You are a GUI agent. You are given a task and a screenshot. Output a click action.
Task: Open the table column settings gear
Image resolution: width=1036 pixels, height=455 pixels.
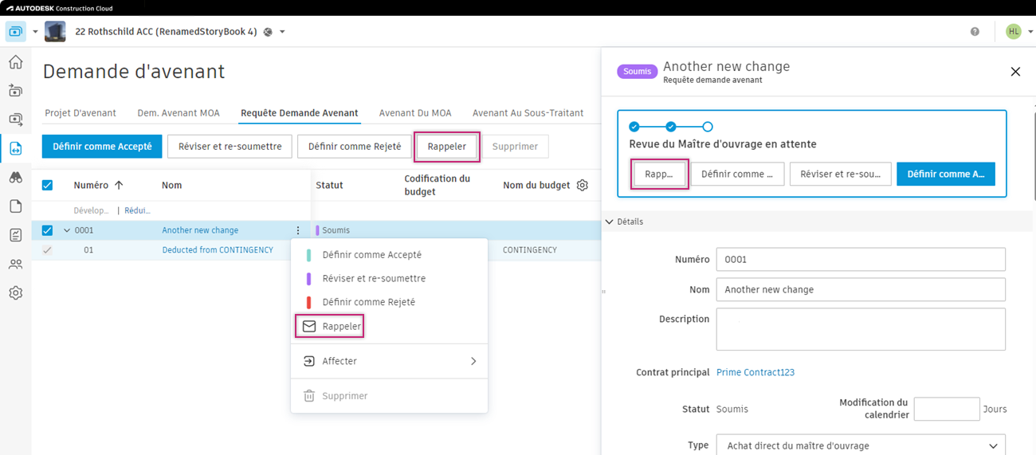click(583, 185)
